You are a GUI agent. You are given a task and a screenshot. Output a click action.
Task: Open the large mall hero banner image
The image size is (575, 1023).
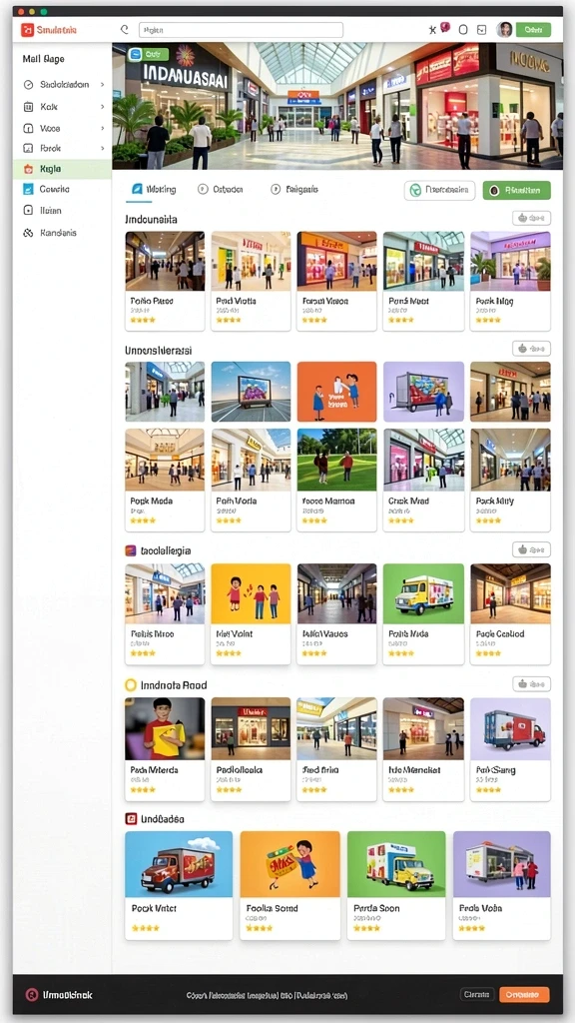coord(337,106)
